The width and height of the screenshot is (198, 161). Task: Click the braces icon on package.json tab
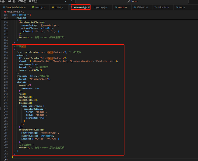coord(95,7)
